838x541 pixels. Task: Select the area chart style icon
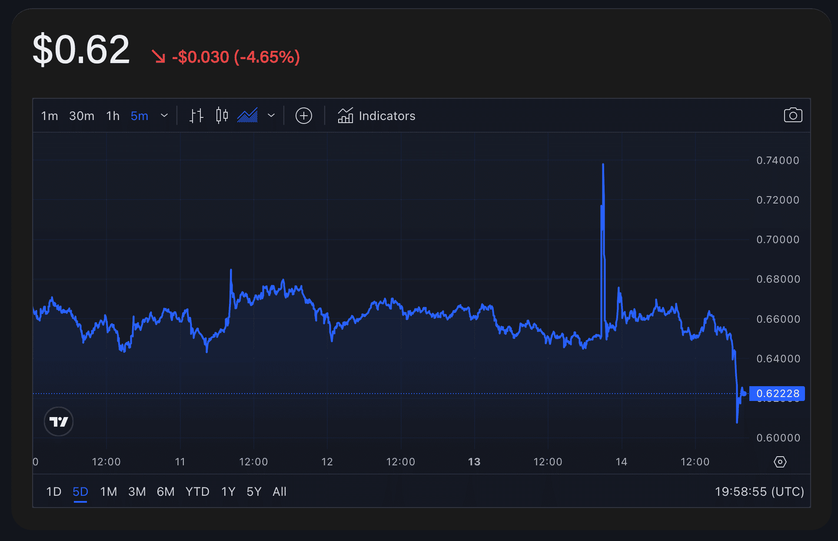tap(247, 116)
